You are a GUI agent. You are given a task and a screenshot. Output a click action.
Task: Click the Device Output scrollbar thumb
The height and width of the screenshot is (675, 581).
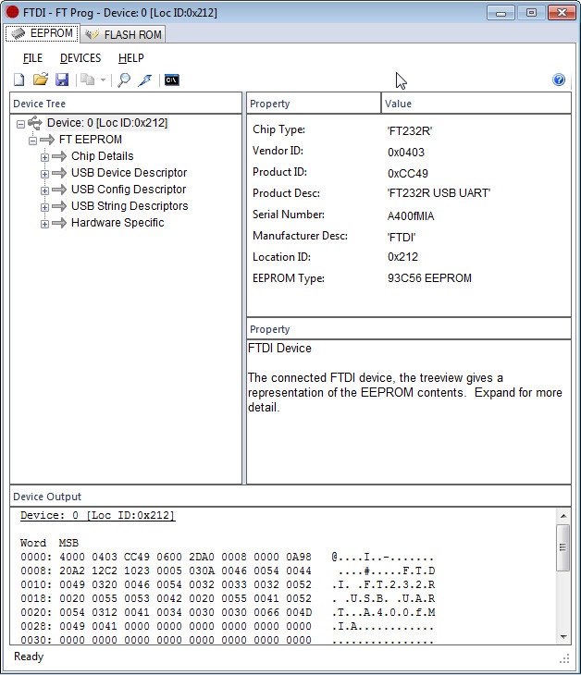(x=562, y=547)
